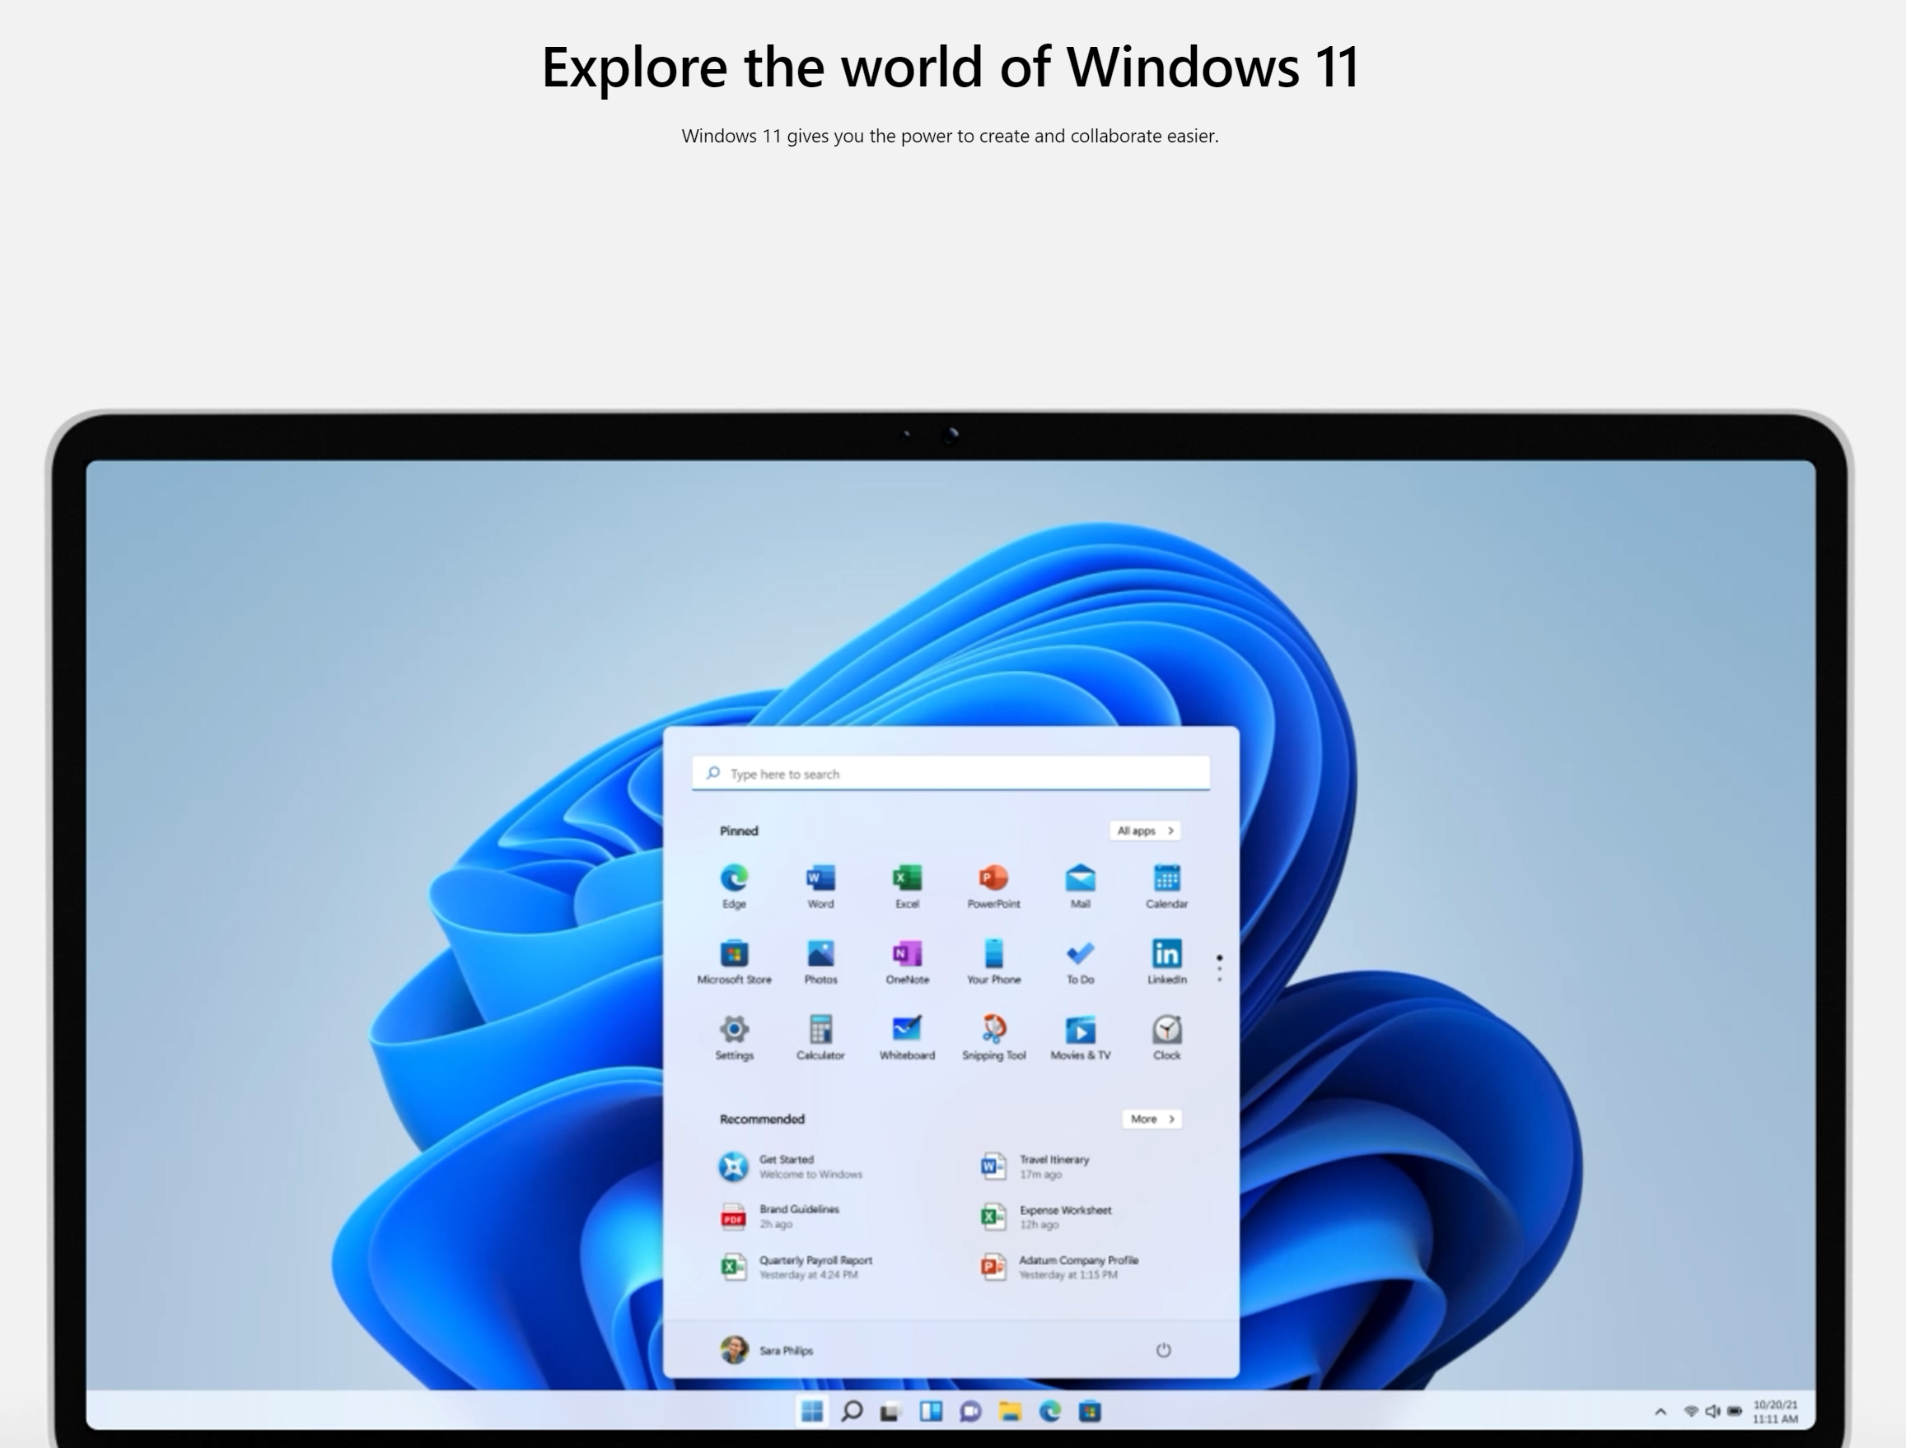Click the Start button on taskbar
Screen dimensions: 1906x1448
coord(811,1411)
